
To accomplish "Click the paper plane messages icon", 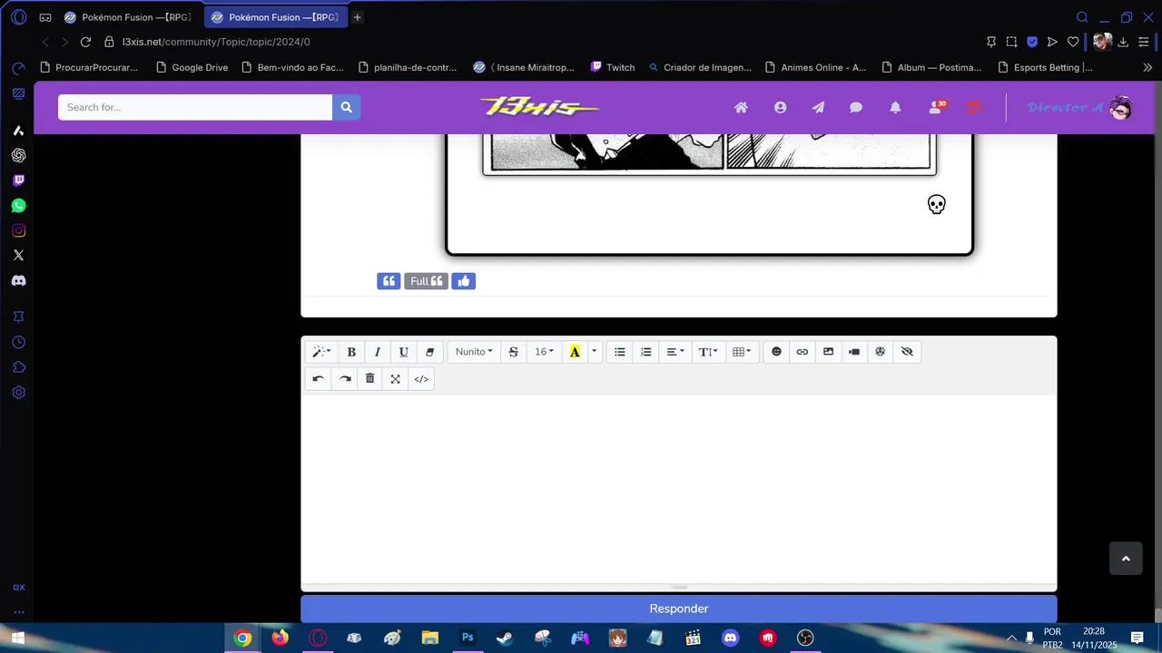I will point(818,107).
